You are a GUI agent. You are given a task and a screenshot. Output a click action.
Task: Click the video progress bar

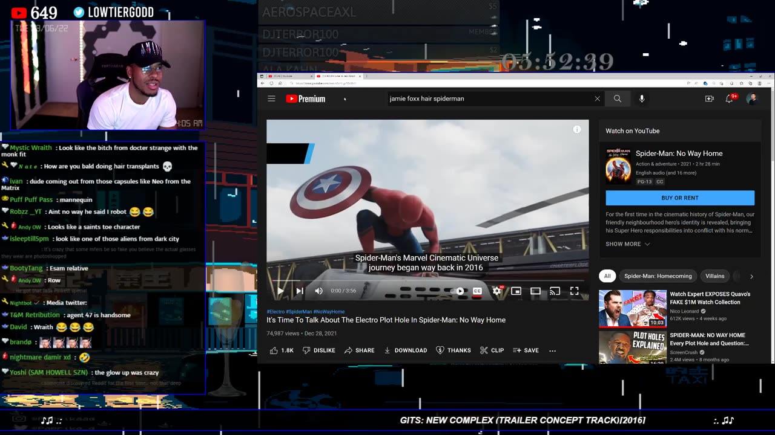pyautogui.click(x=427, y=280)
